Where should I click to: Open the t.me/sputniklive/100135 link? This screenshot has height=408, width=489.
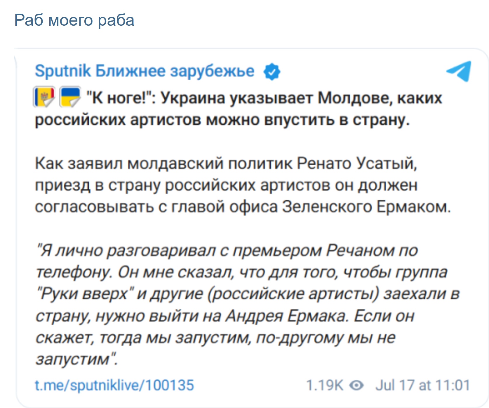point(114,385)
